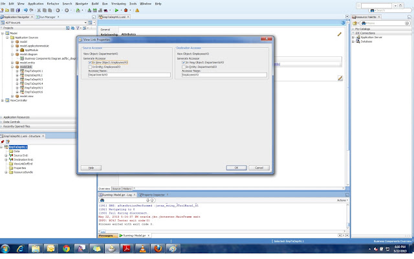Open Internet Explorer from the taskbar
The image size is (414, 259).
(20, 249)
